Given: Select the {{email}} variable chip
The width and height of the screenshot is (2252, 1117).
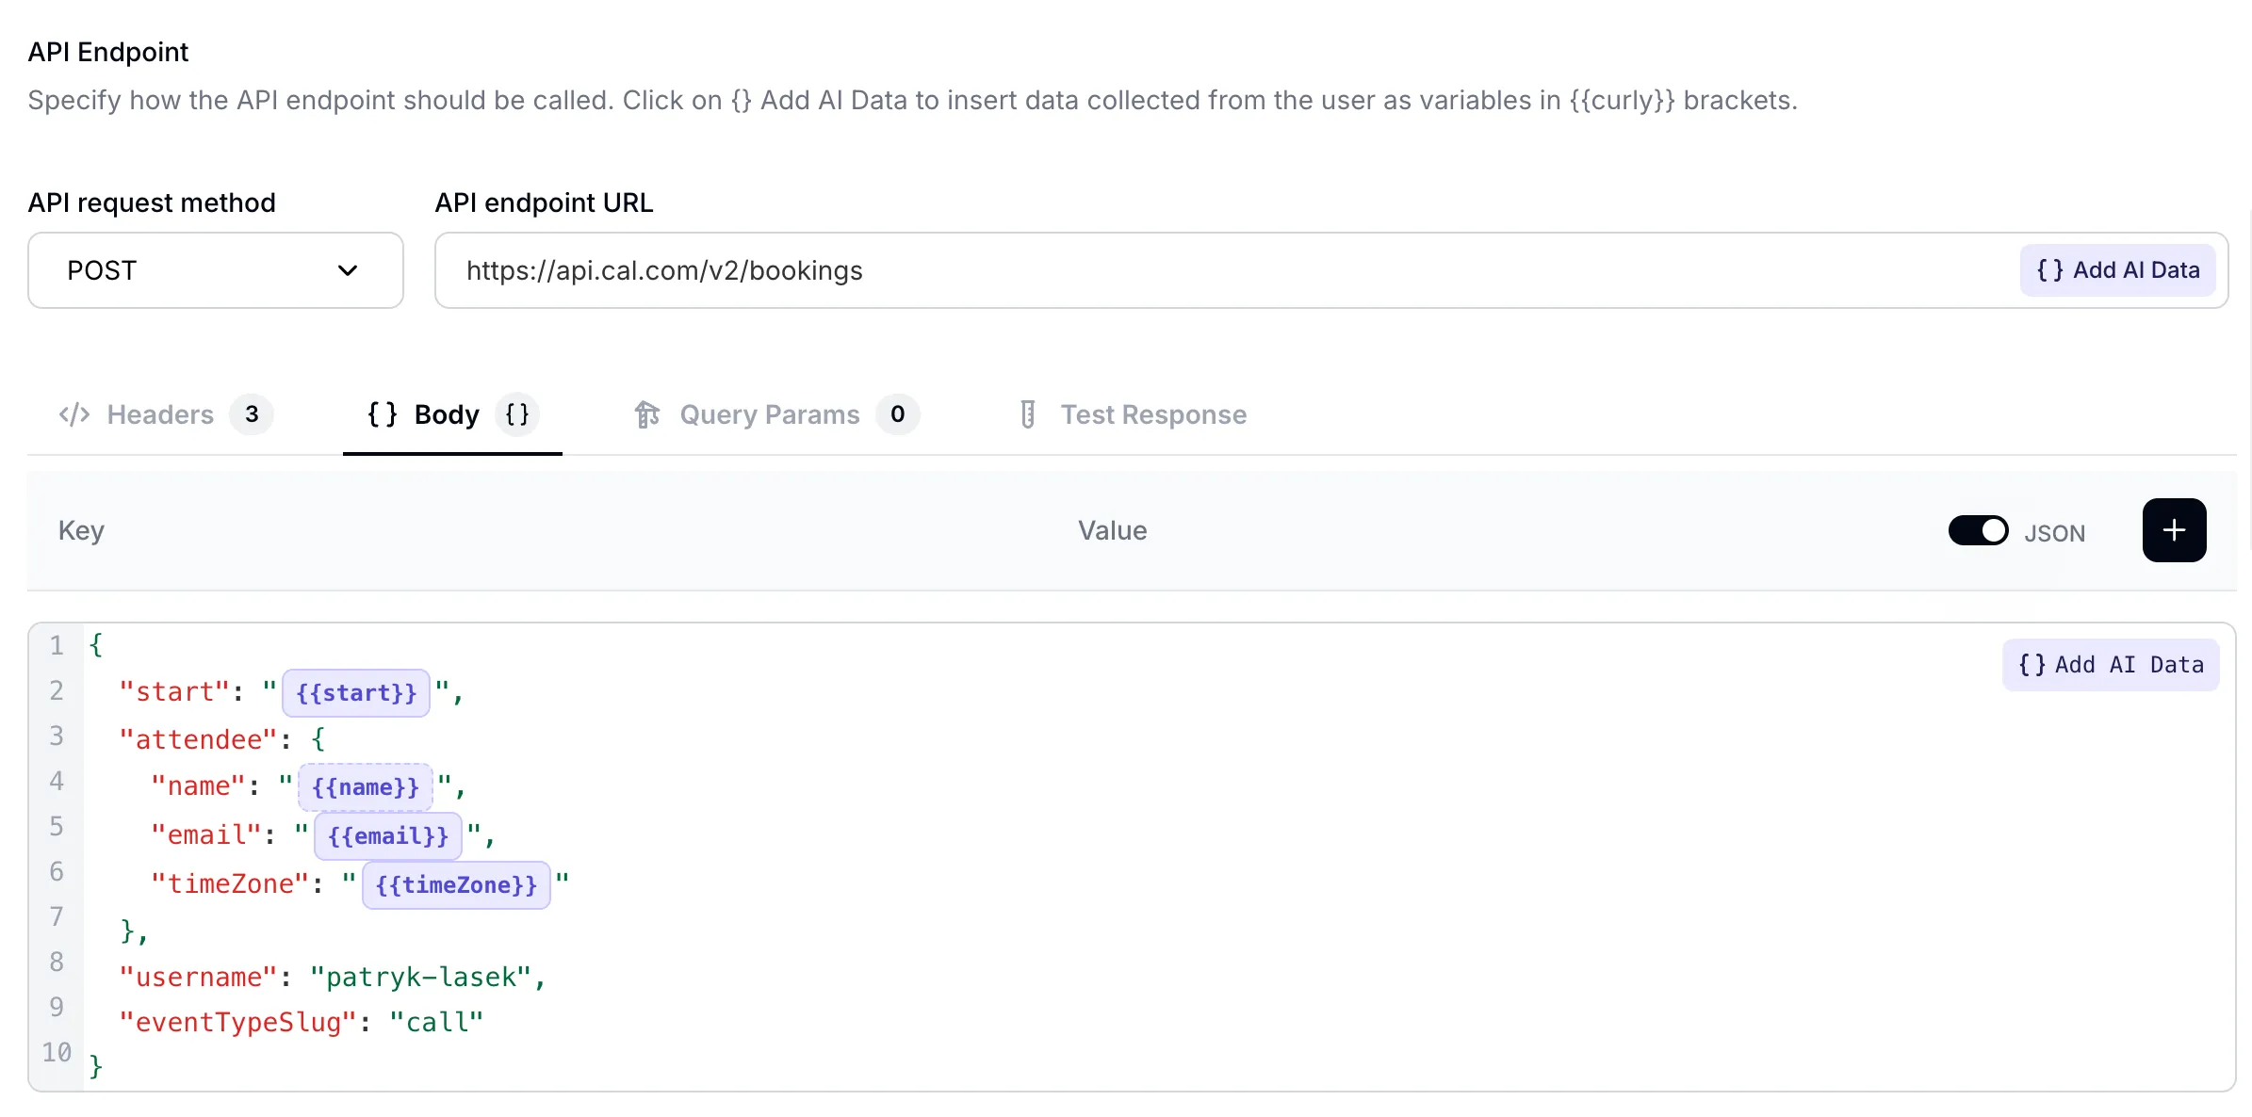Looking at the screenshot, I should 388,836.
